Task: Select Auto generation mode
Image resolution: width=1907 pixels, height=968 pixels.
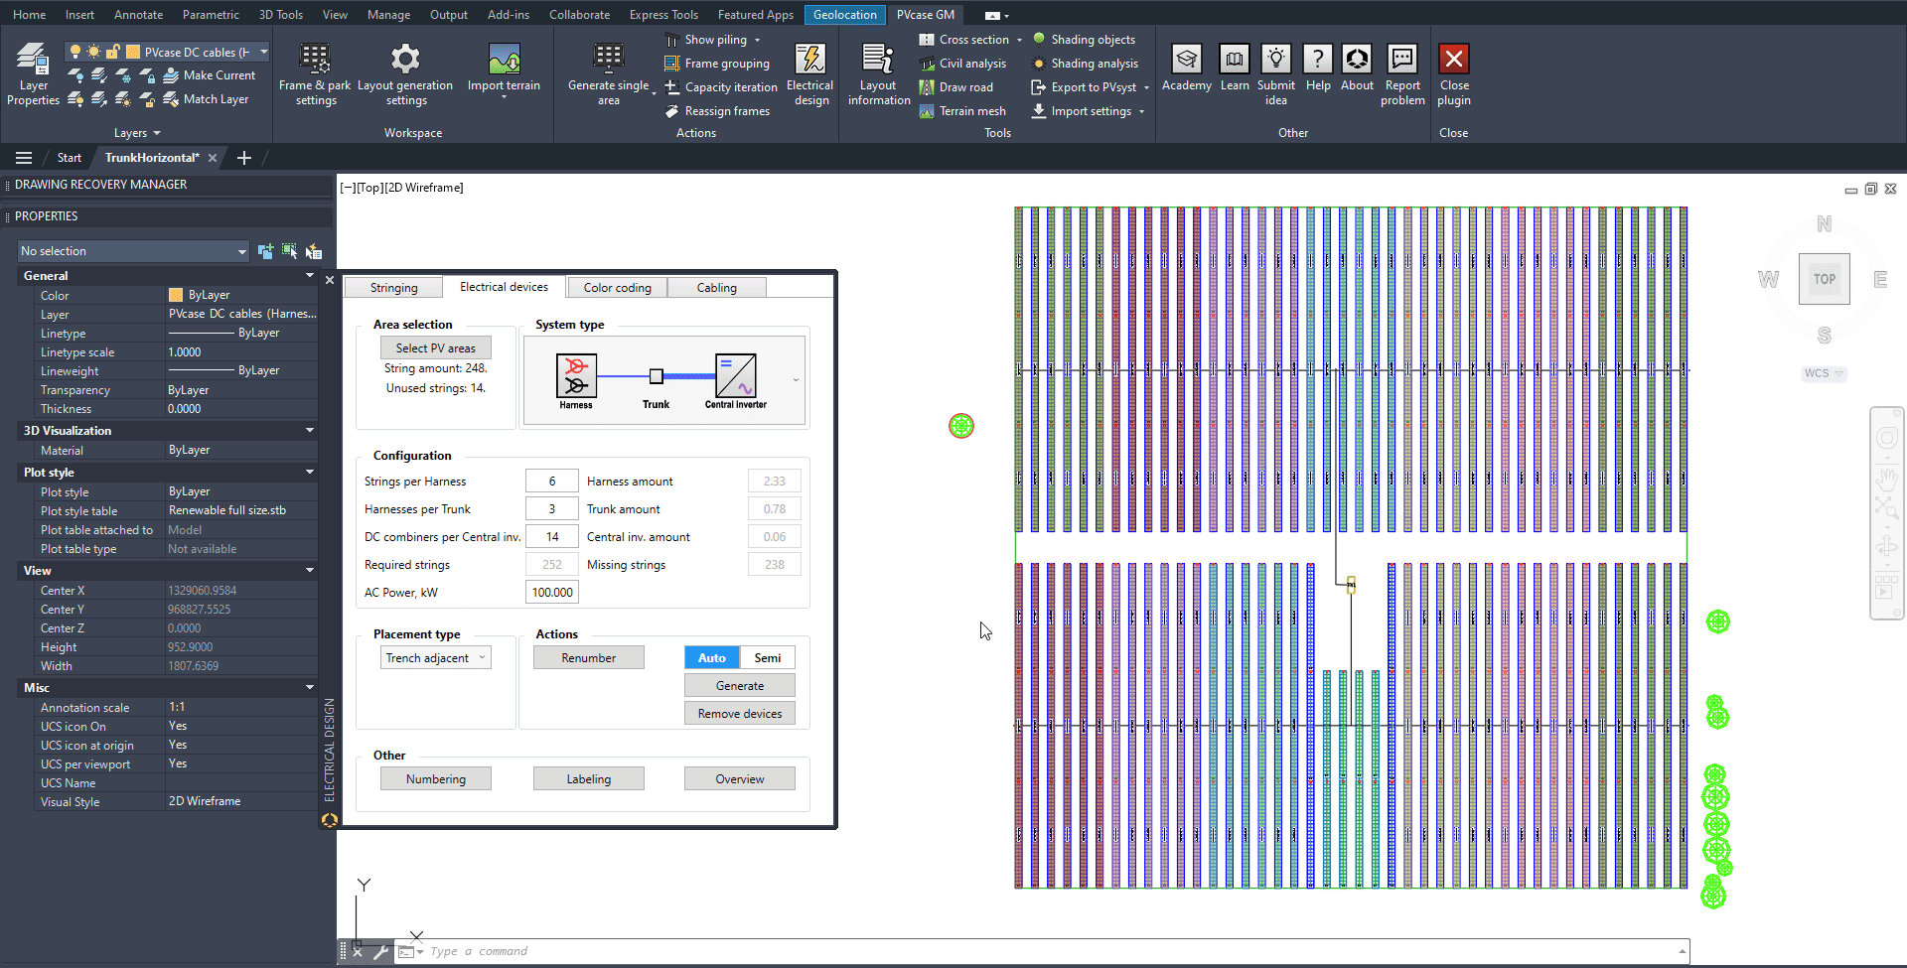Action: pos(711,658)
